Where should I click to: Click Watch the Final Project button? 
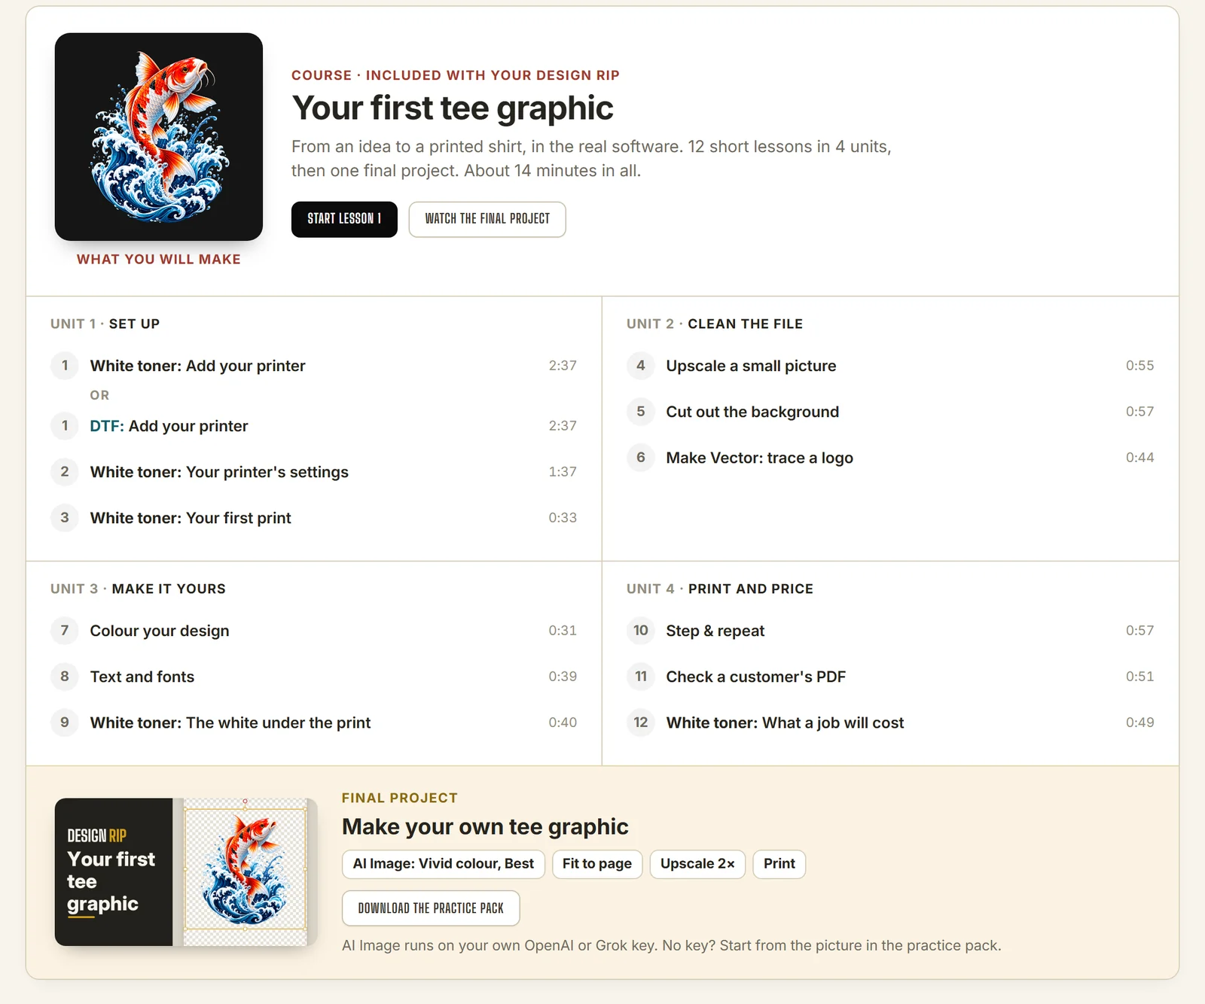click(487, 219)
